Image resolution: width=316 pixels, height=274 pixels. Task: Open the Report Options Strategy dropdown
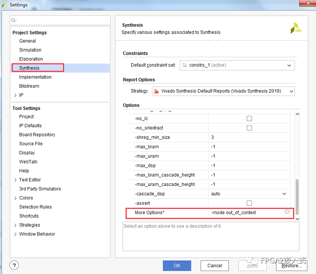point(224,91)
